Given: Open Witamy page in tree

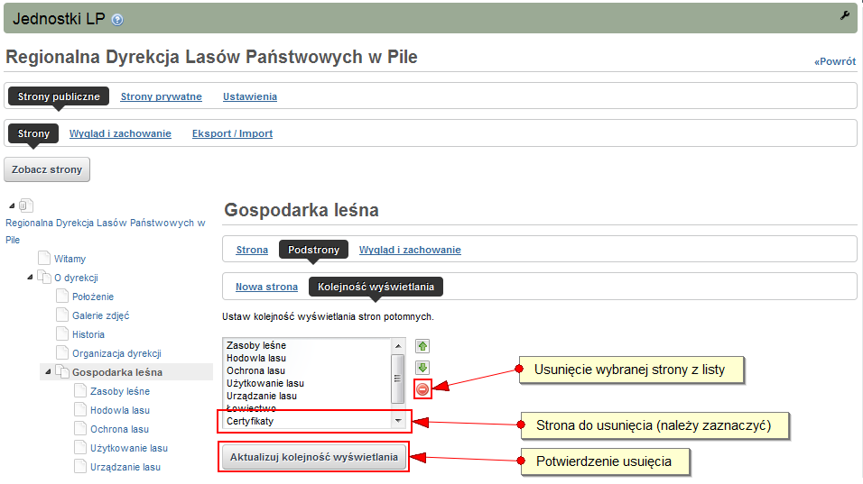Looking at the screenshot, I should 70,259.
